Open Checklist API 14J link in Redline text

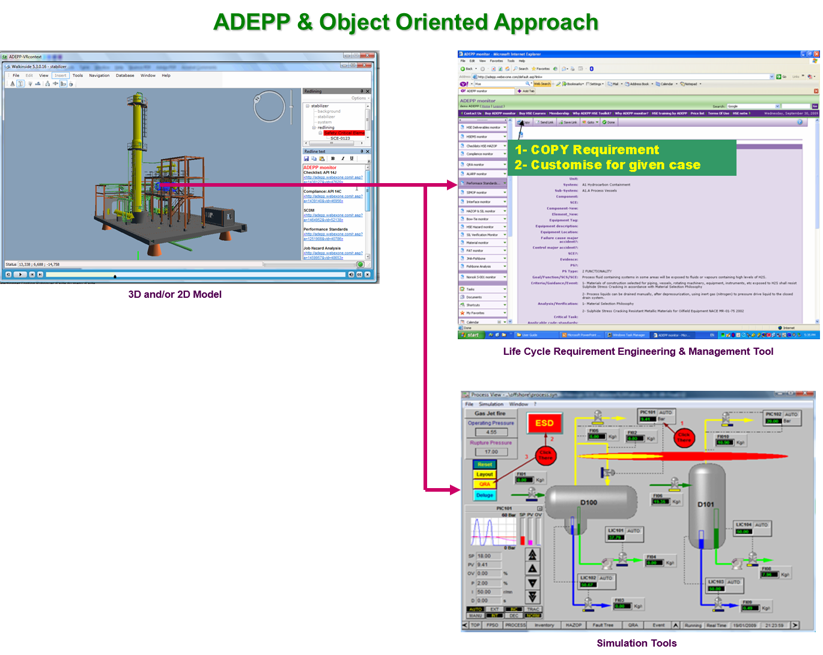coord(333,180)
